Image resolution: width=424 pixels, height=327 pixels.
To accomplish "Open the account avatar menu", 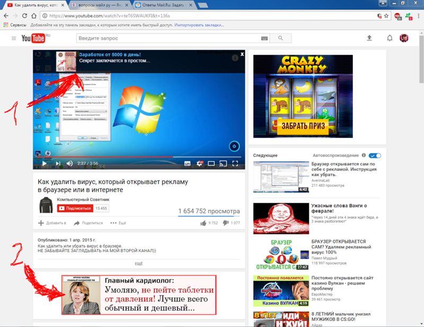I will 404,38.
